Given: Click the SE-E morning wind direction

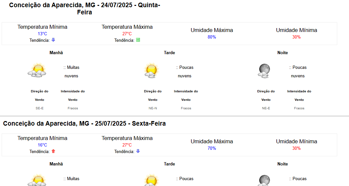Looking at the screenshot, I should pos(40,108).
